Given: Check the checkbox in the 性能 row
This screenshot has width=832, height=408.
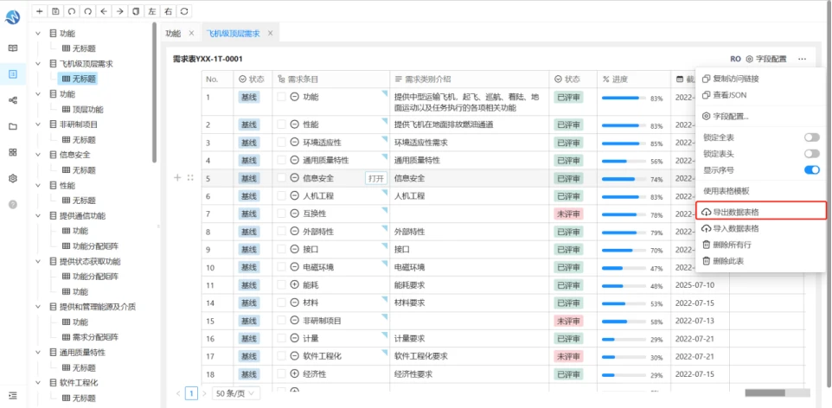Looking at the screenshot, I should point(281,124).
